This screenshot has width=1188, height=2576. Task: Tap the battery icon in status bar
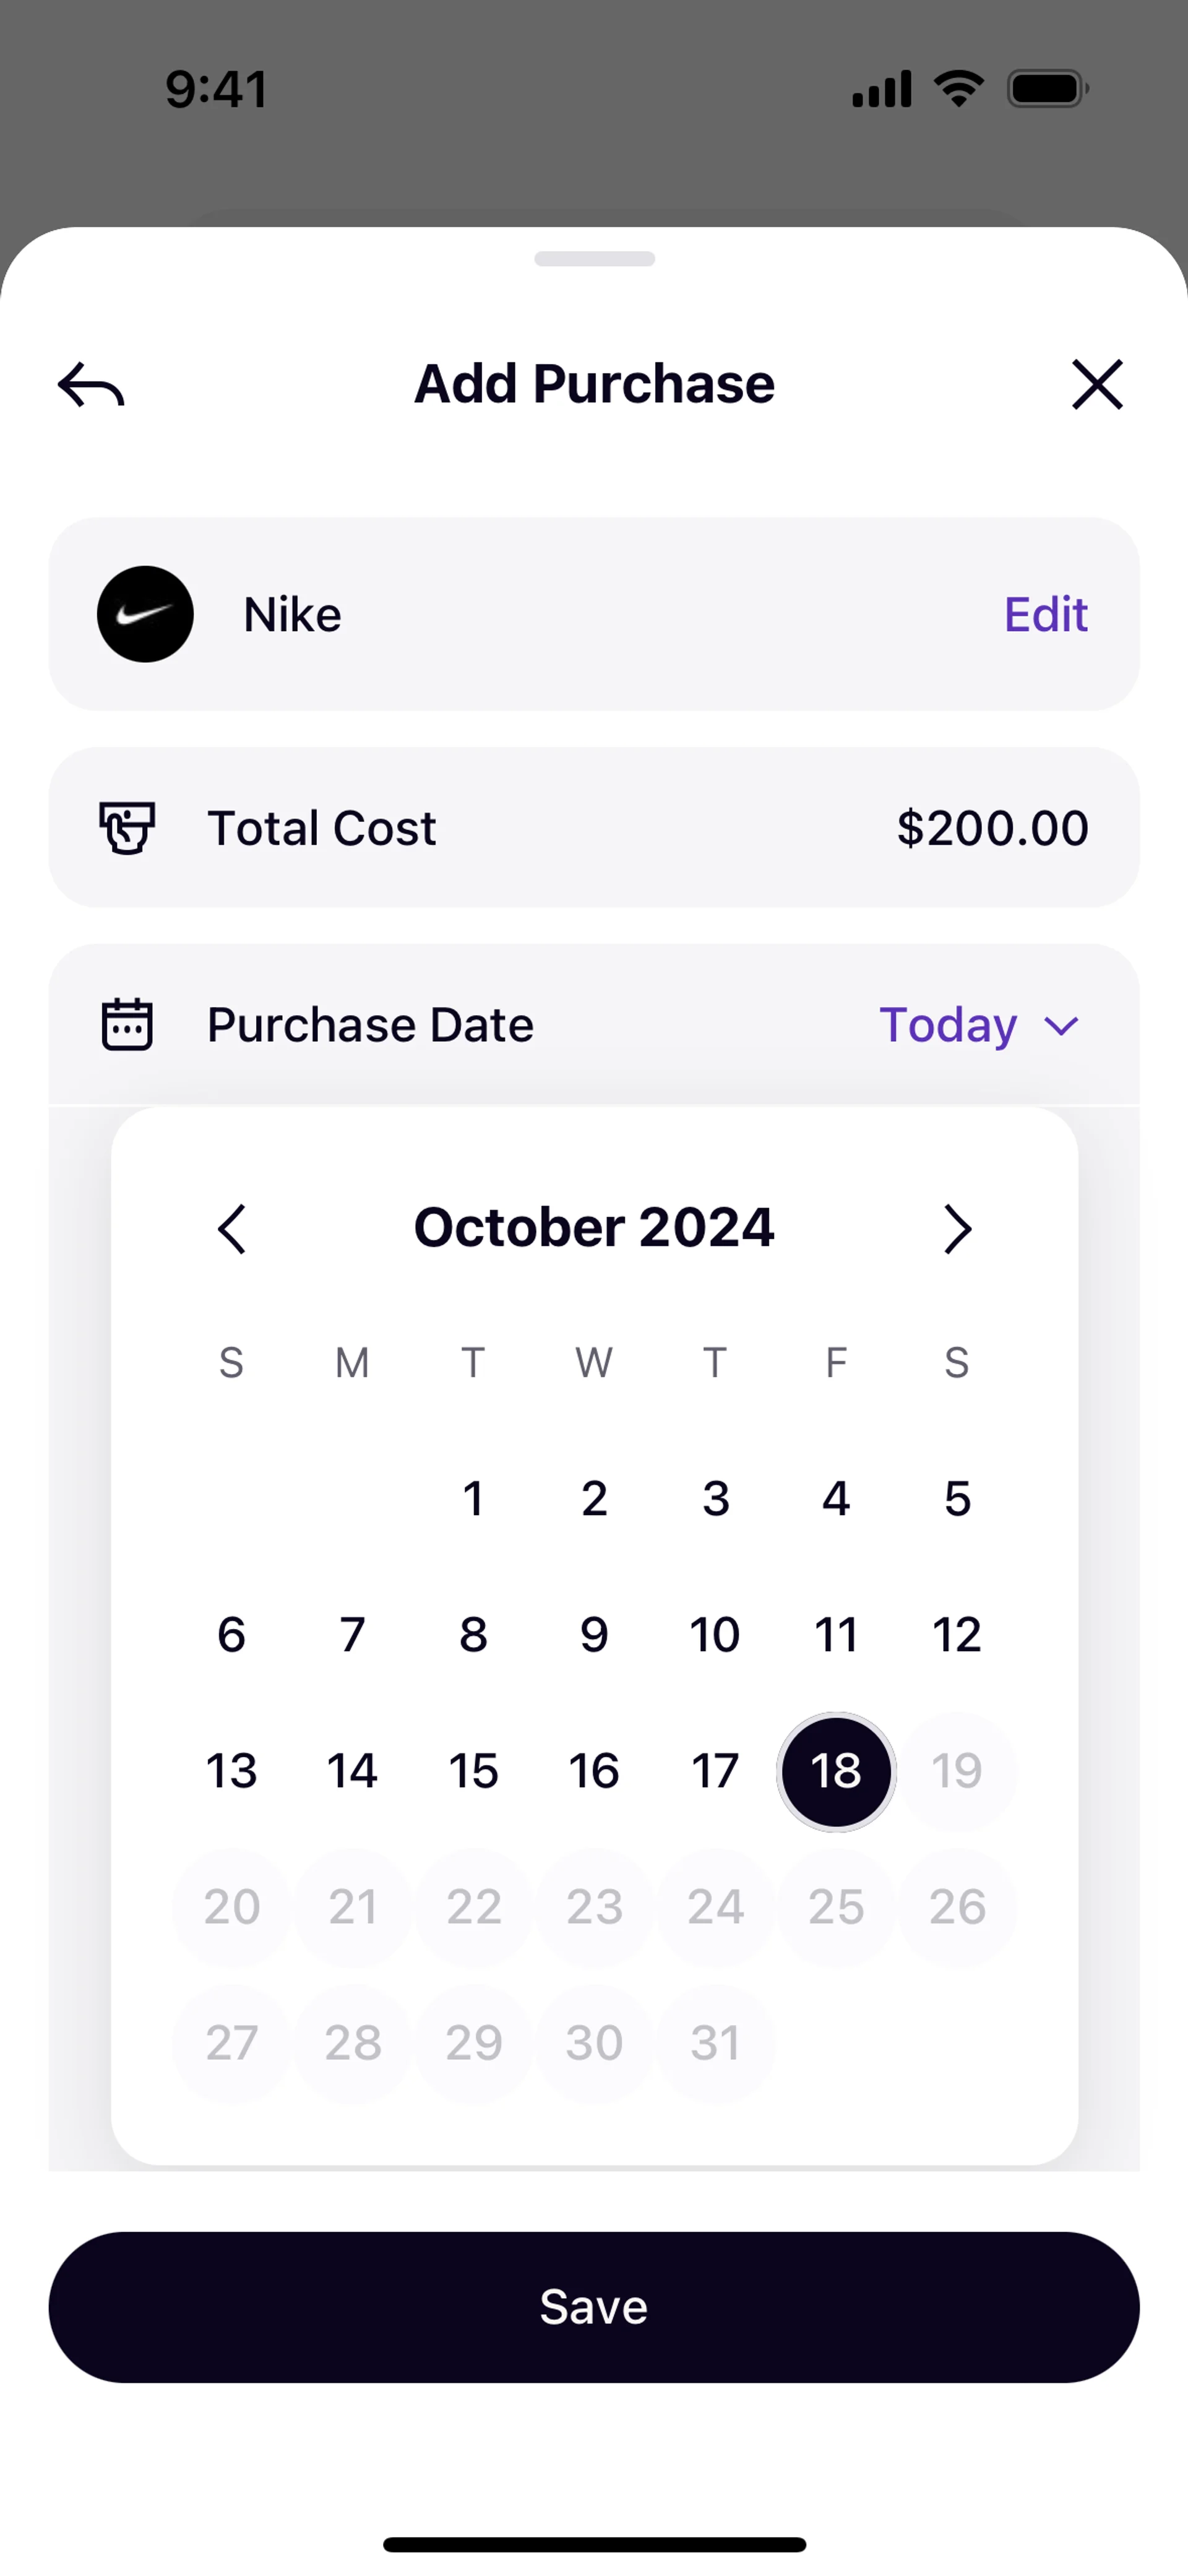tap(1047, 89)
